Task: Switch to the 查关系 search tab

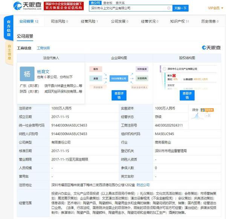Action: (120, 3)
